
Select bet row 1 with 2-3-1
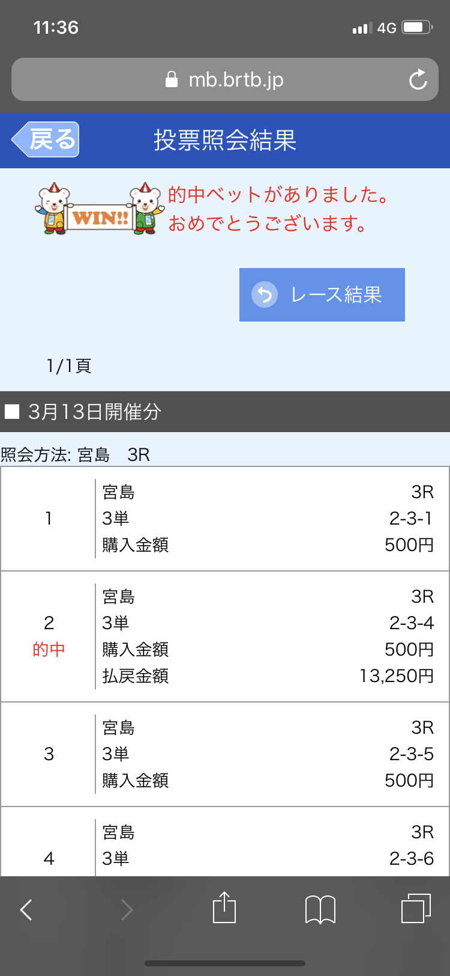point(225,519)
